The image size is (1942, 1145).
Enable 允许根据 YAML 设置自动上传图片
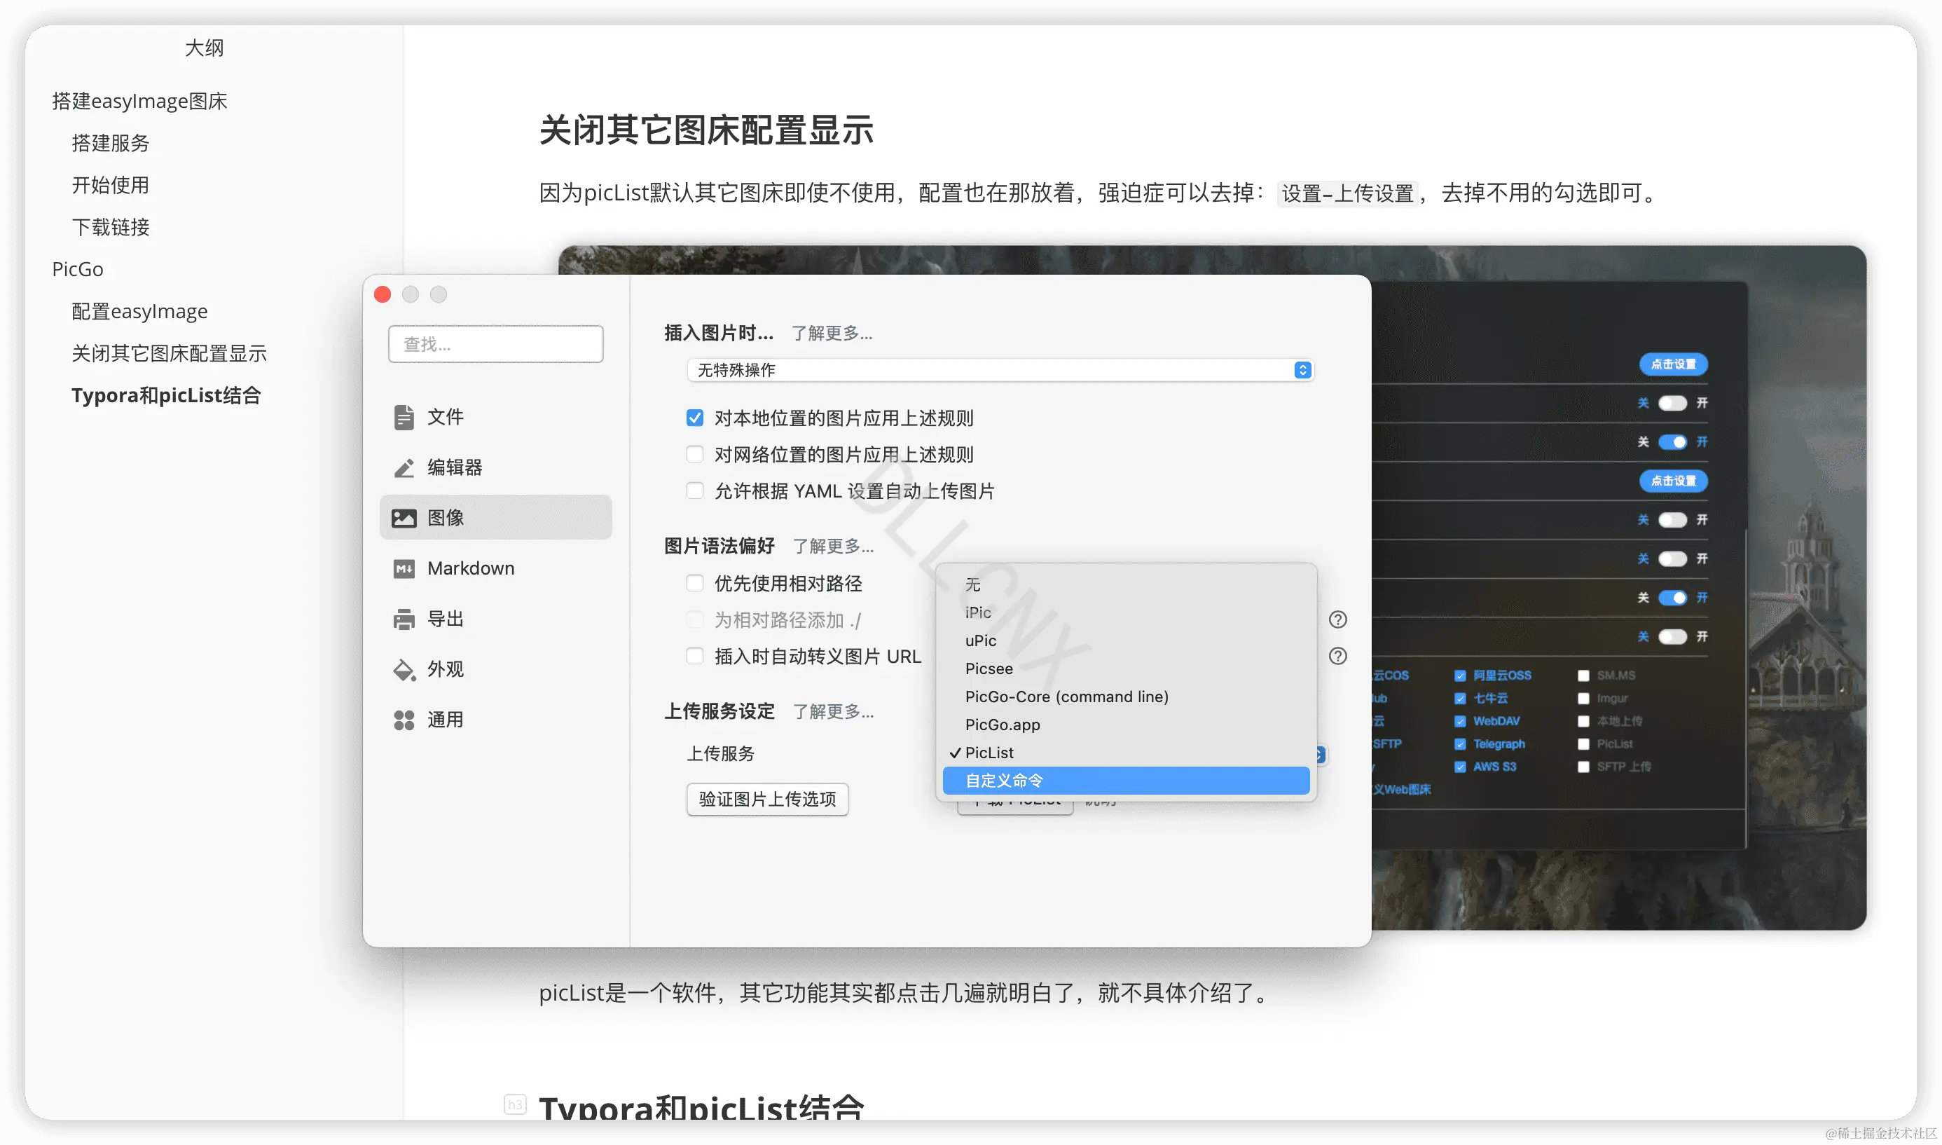pos(694,491)
